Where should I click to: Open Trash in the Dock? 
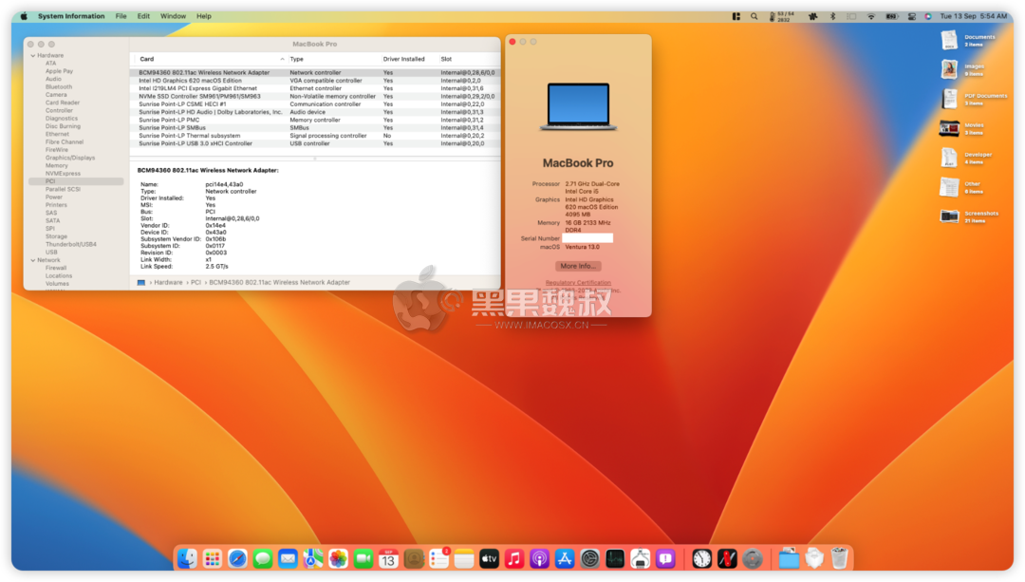(839, 558)
